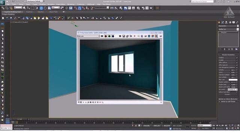The height and width of the screenshot is (135, 240).
Task: Click the Unlink Selection tool
Action: pyautogui.click(x=7, y=8)
